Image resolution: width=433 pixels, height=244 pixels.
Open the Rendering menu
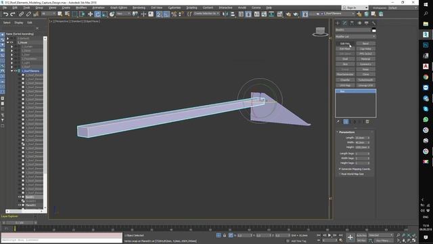pos(139,7)
